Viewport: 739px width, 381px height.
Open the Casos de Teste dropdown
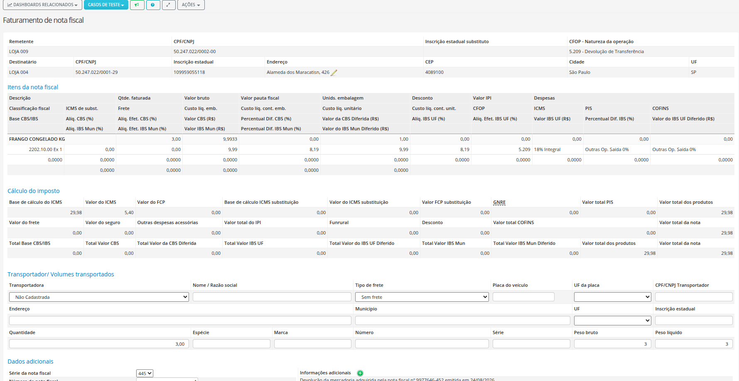(x=106, y=5)
